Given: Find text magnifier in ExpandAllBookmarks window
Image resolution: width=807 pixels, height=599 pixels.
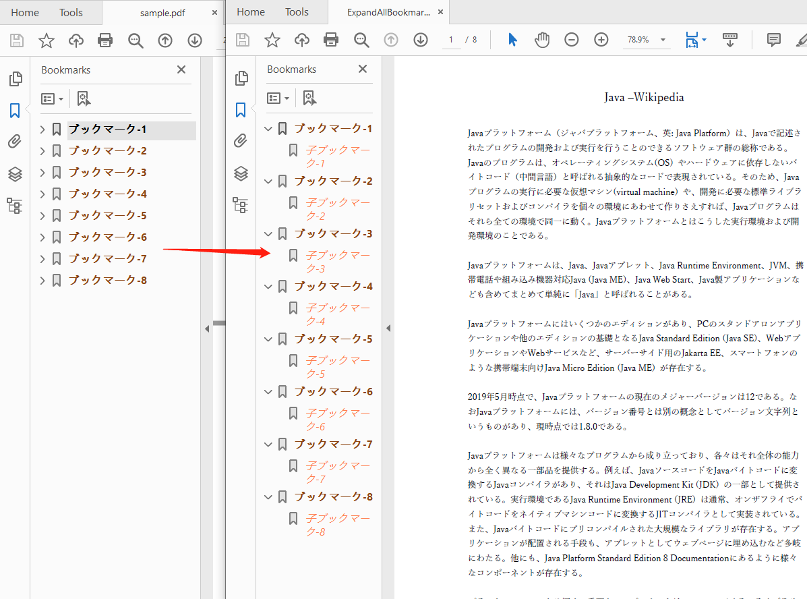Looking at the screenshot, I should point(361,40).
